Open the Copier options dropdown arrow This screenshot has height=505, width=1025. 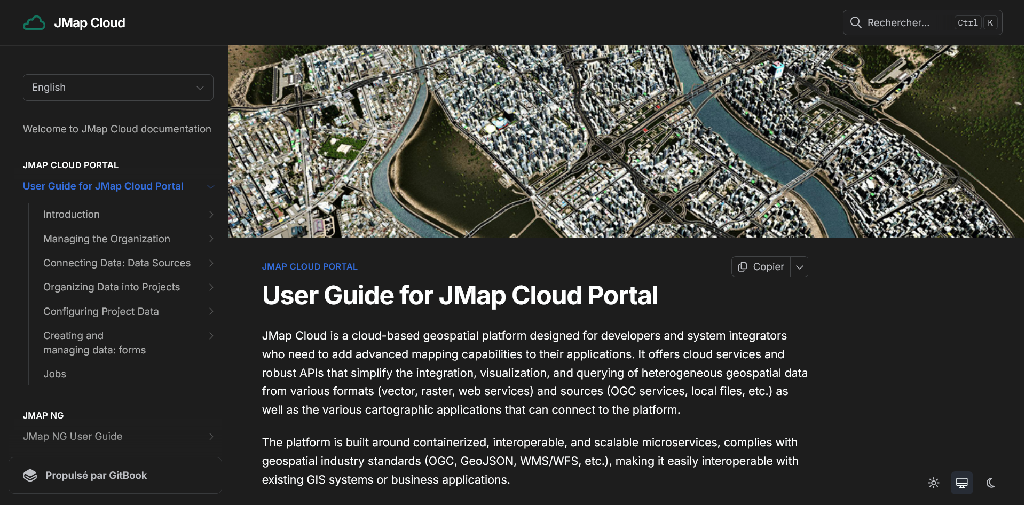(x=800, y=267)
